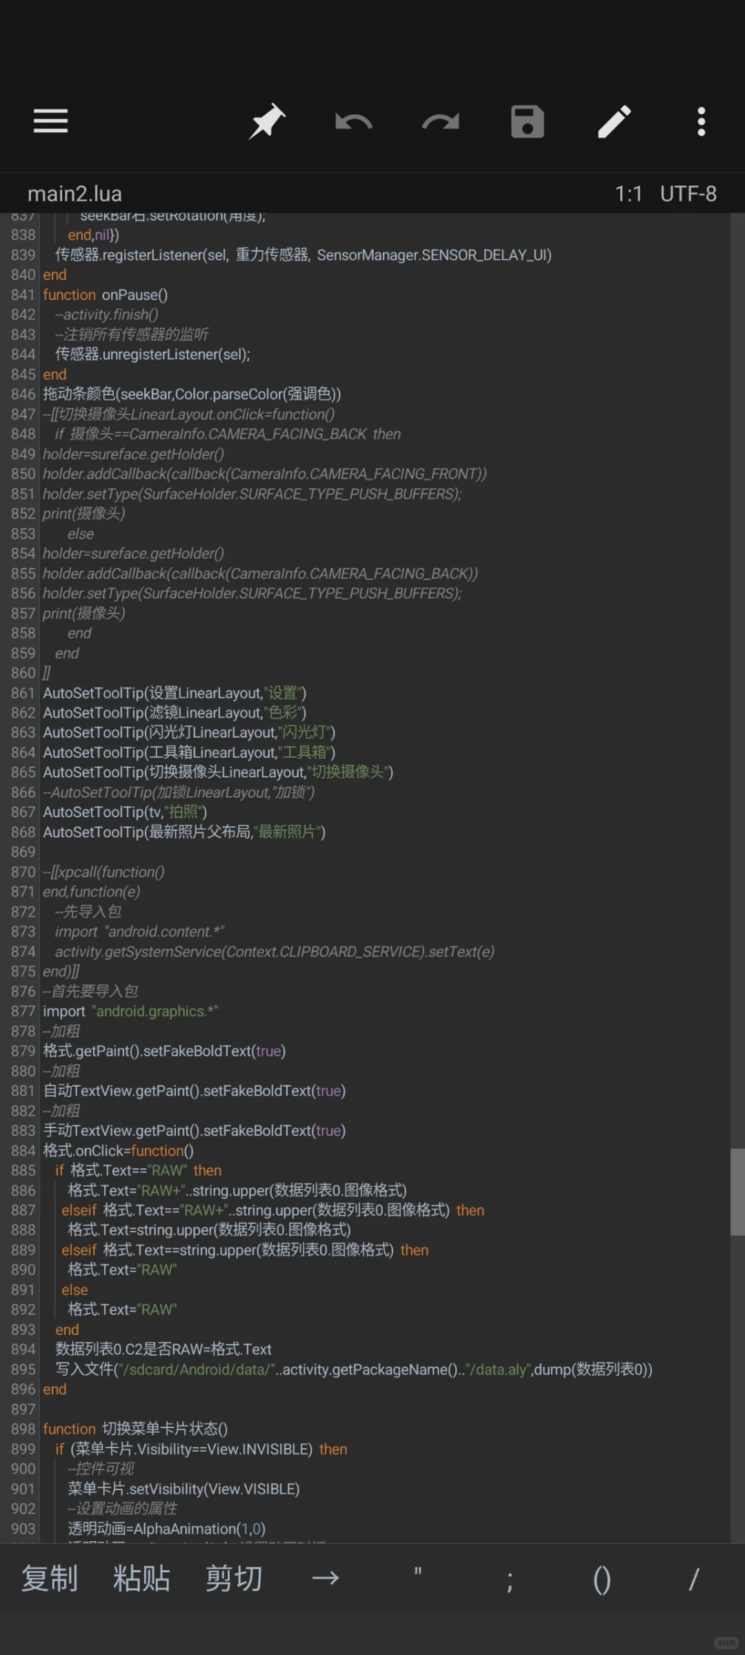The image size is (745, 1655).
Task: Tap the pin icon in toolbar
Action: click(x=267, y=121)
